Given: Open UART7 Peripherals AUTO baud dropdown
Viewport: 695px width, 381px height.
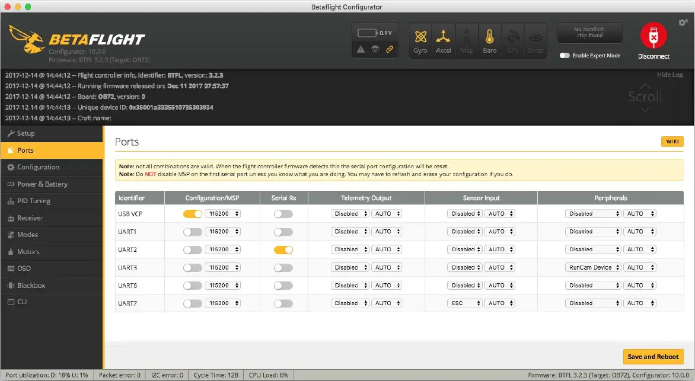Looking at the screenshot, I should [x=640, y=303].
